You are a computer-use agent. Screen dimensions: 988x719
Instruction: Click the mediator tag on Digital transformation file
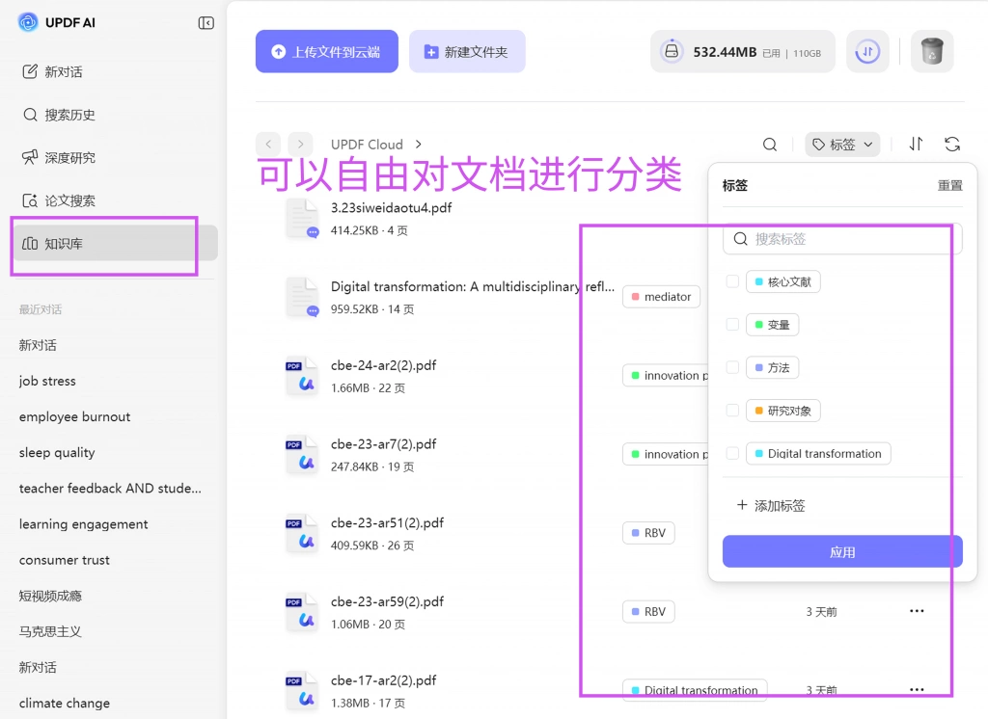(x=661, y=297)
